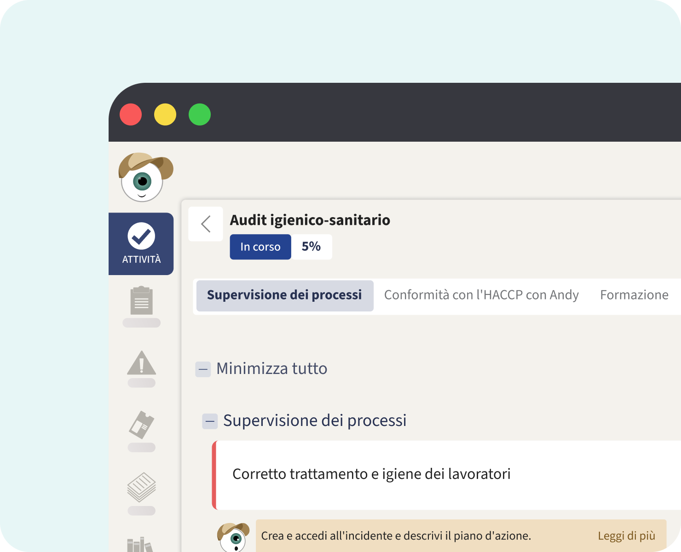Viewport: 681px width, 552px height.
Task: Switch to Conformità con l'HACCP con Andy tab
Action: tap(481, 295)
